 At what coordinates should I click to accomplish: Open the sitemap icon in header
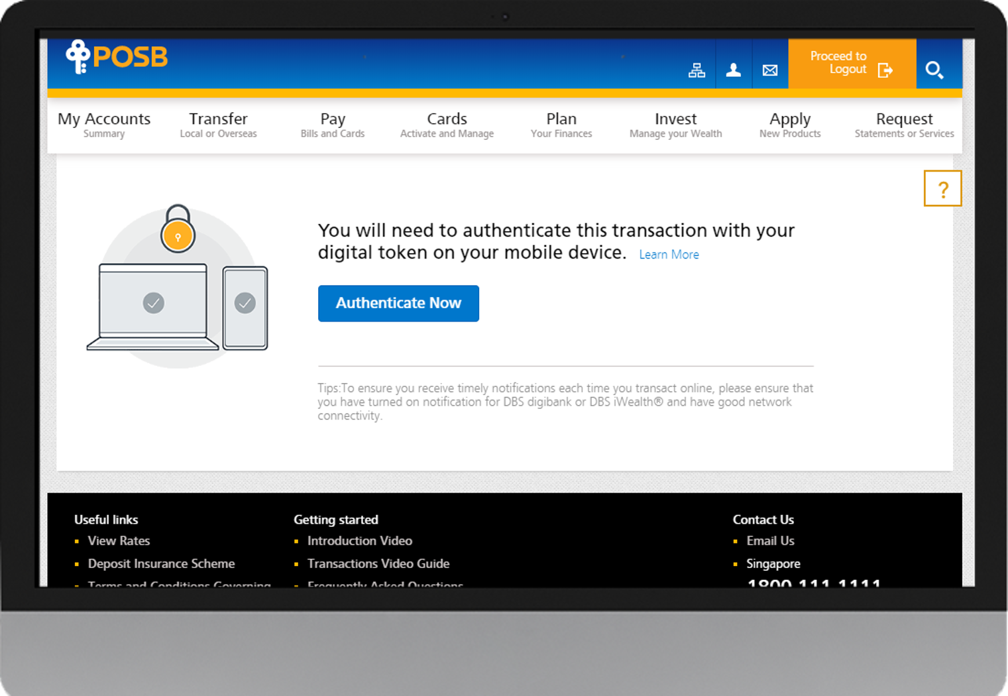(x=697, y=70)
